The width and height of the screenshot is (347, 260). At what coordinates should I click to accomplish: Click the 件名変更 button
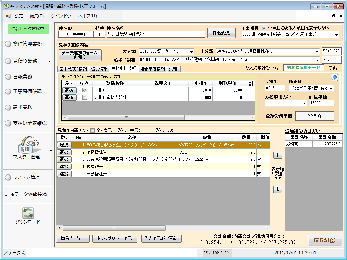click(x=221, y=33)
